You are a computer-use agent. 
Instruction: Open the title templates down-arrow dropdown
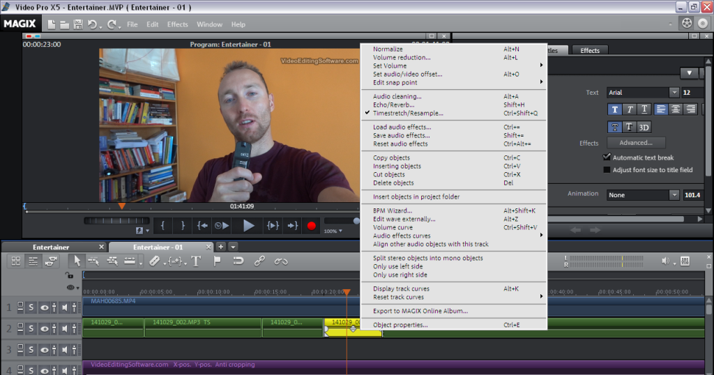click(690, 72)
